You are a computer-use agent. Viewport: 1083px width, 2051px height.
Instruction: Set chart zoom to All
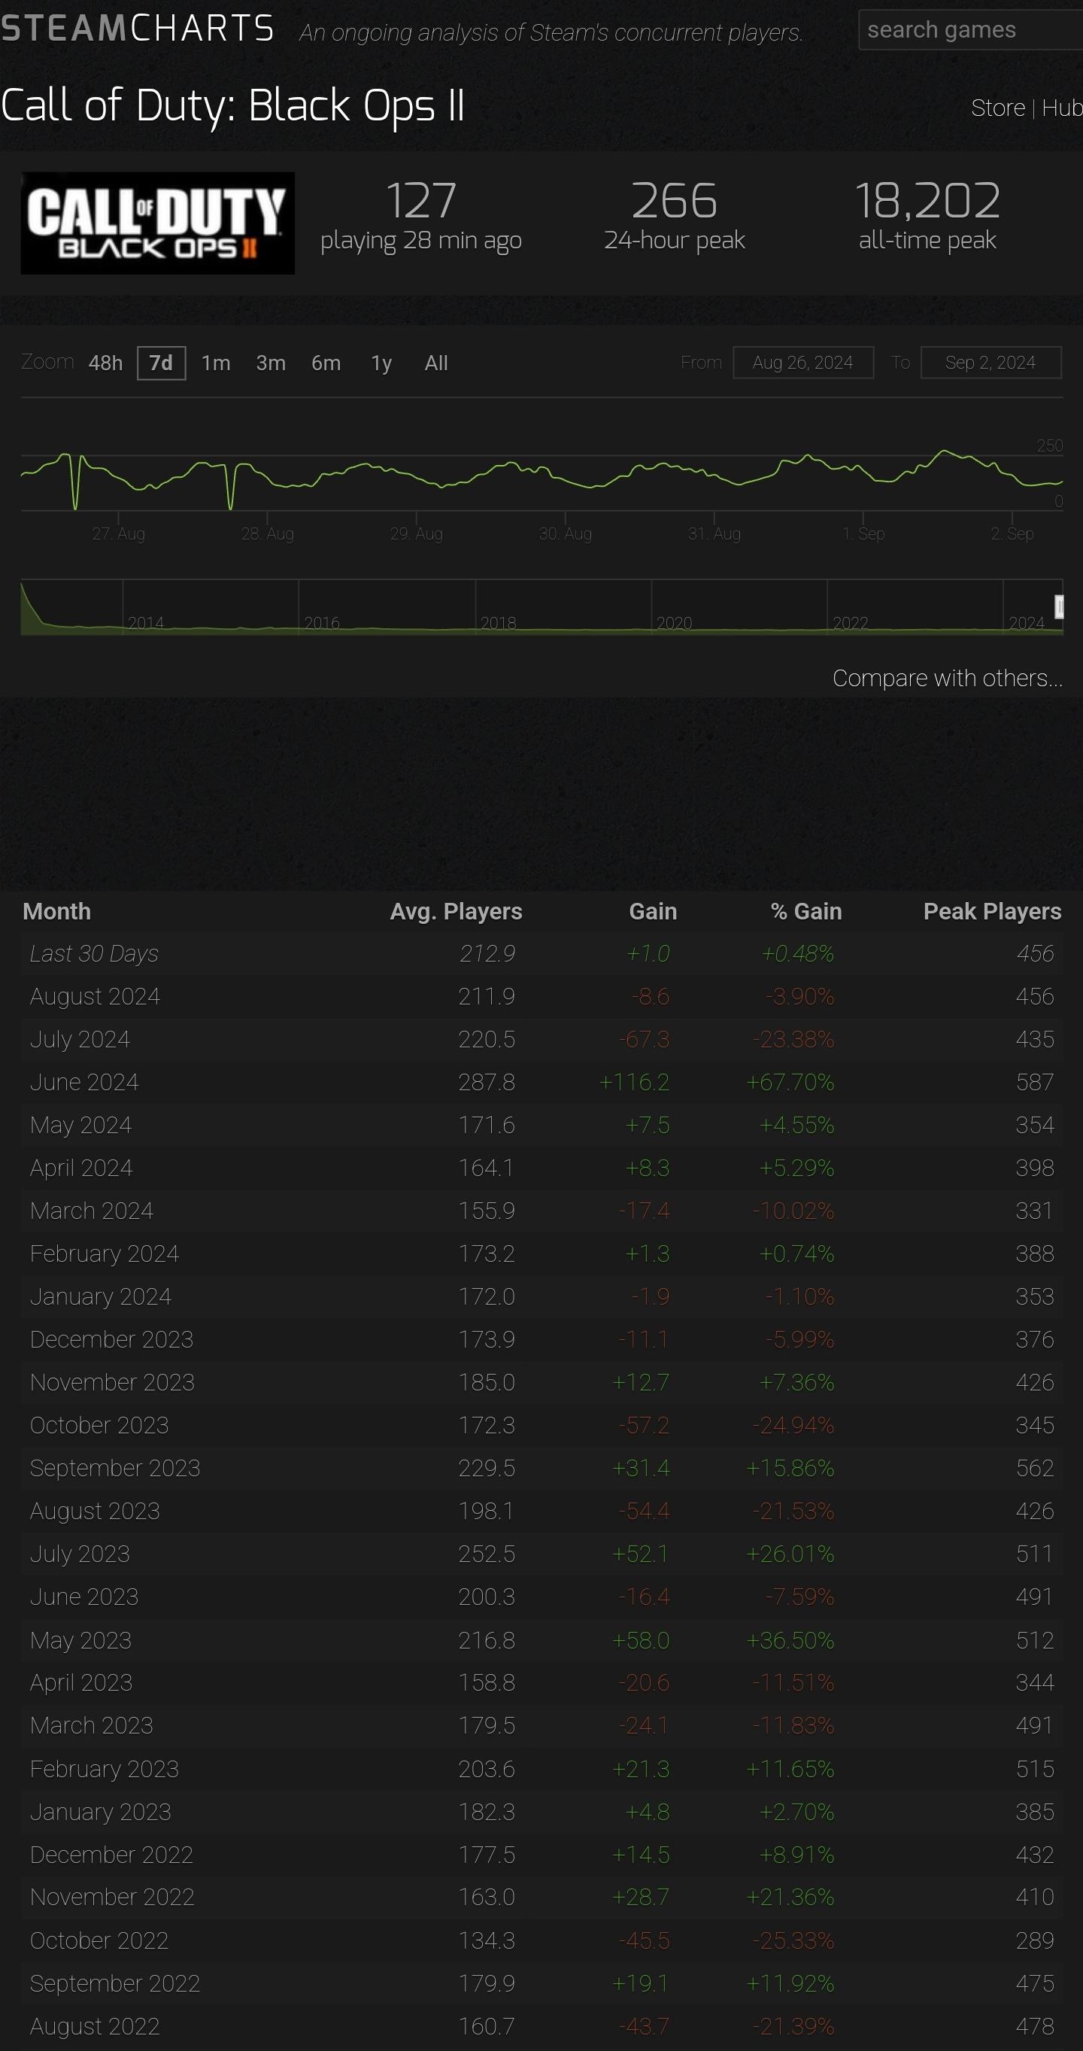click(436, 363)
